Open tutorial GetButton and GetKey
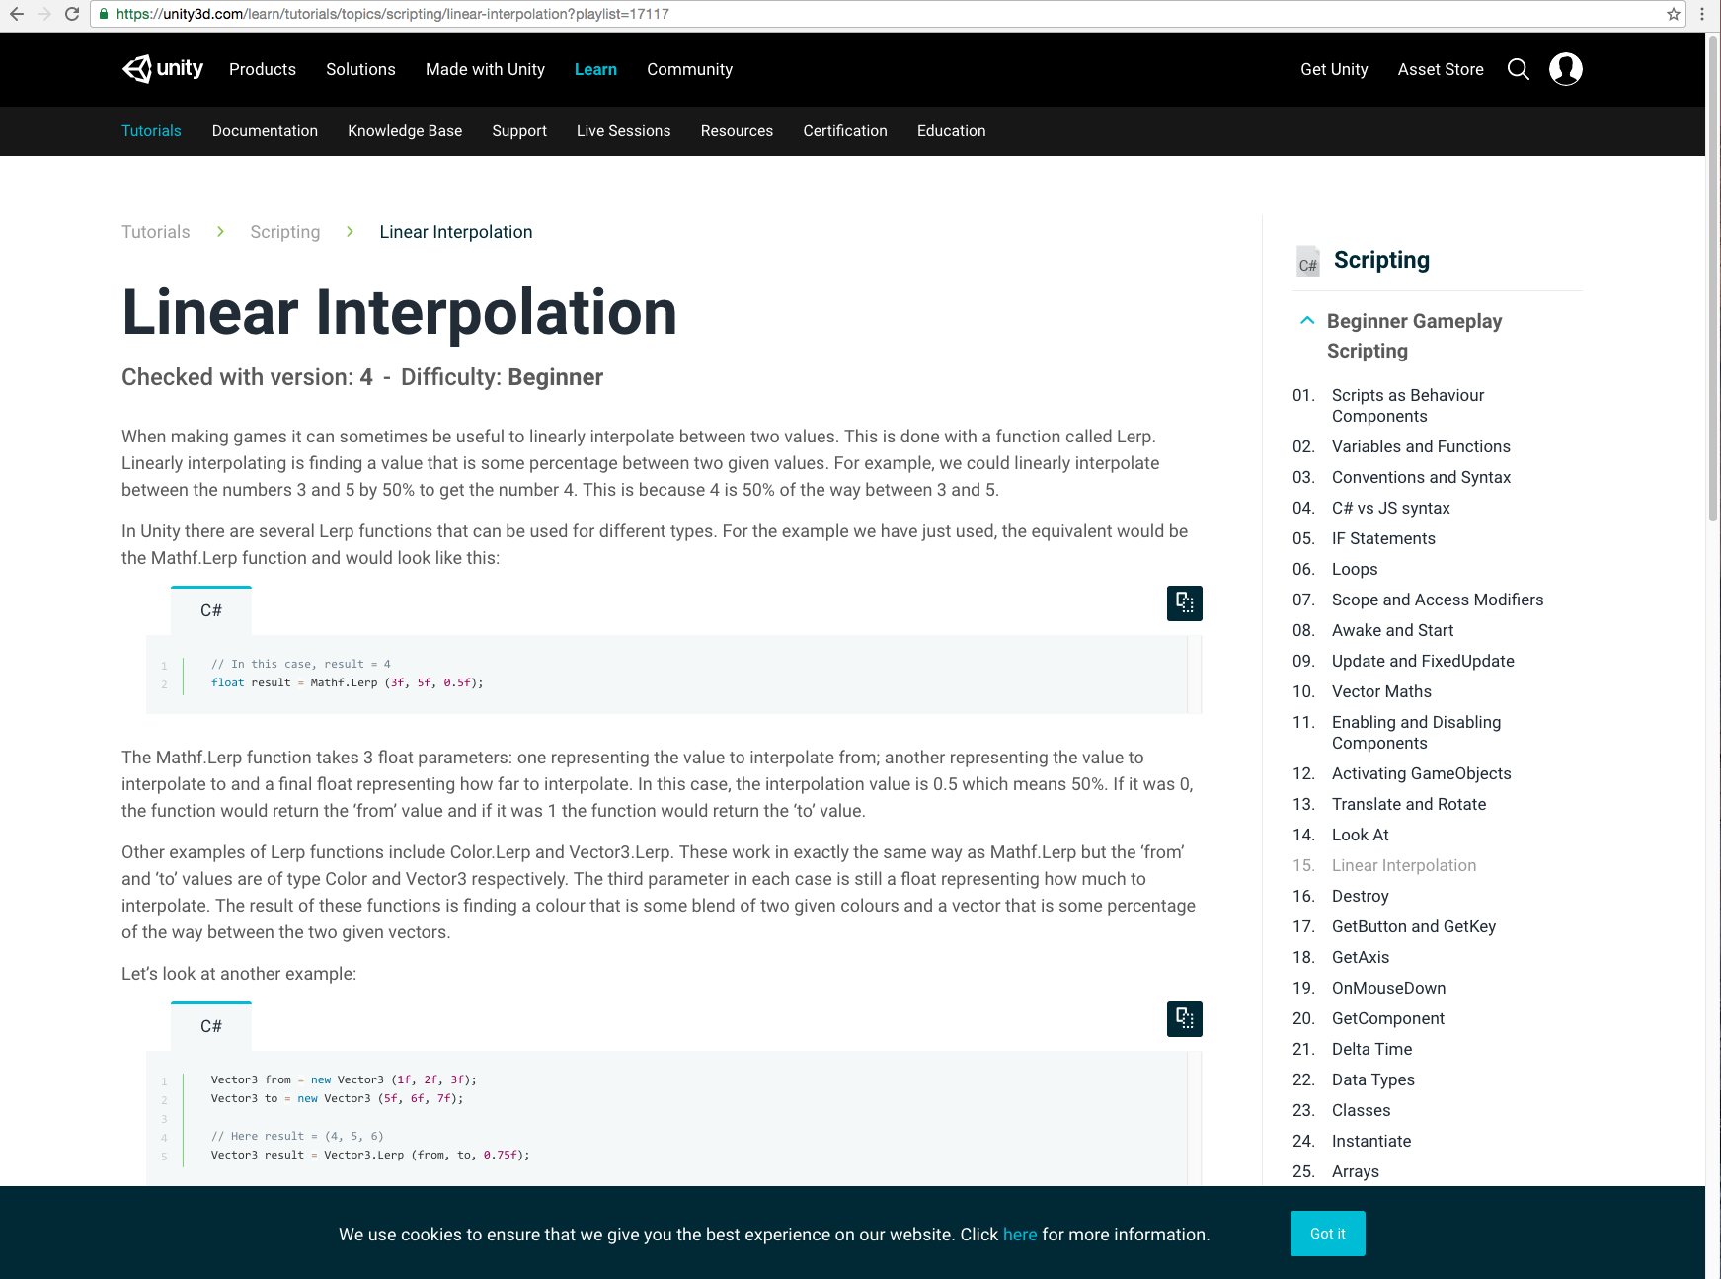This screenshot has height=1279, width=1721. [1414, 926]
